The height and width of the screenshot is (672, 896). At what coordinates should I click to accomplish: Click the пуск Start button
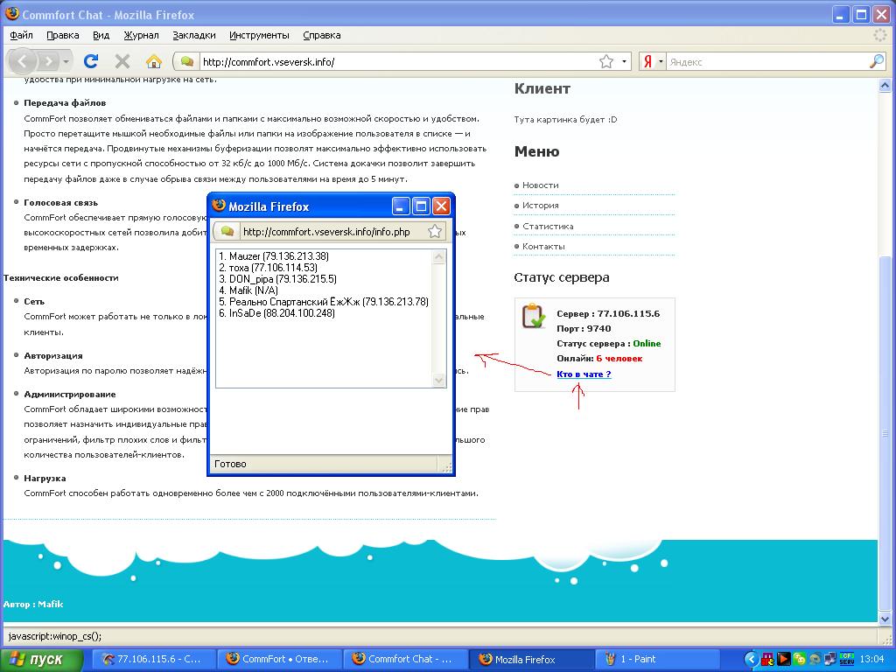(x=36, y=659)
